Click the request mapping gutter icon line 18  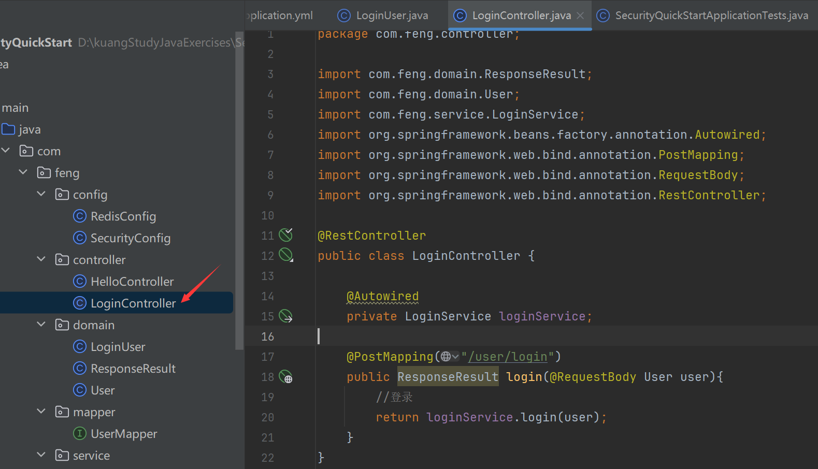[286, 377]
